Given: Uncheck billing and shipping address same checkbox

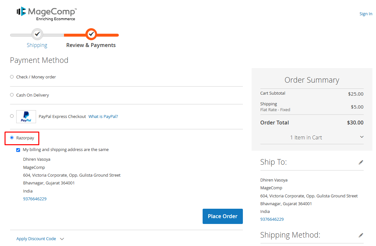Looking at the screenshot, I should 18,150.
